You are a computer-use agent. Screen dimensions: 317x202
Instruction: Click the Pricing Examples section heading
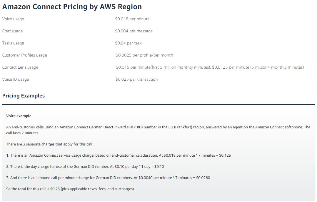tap(24, 96)
